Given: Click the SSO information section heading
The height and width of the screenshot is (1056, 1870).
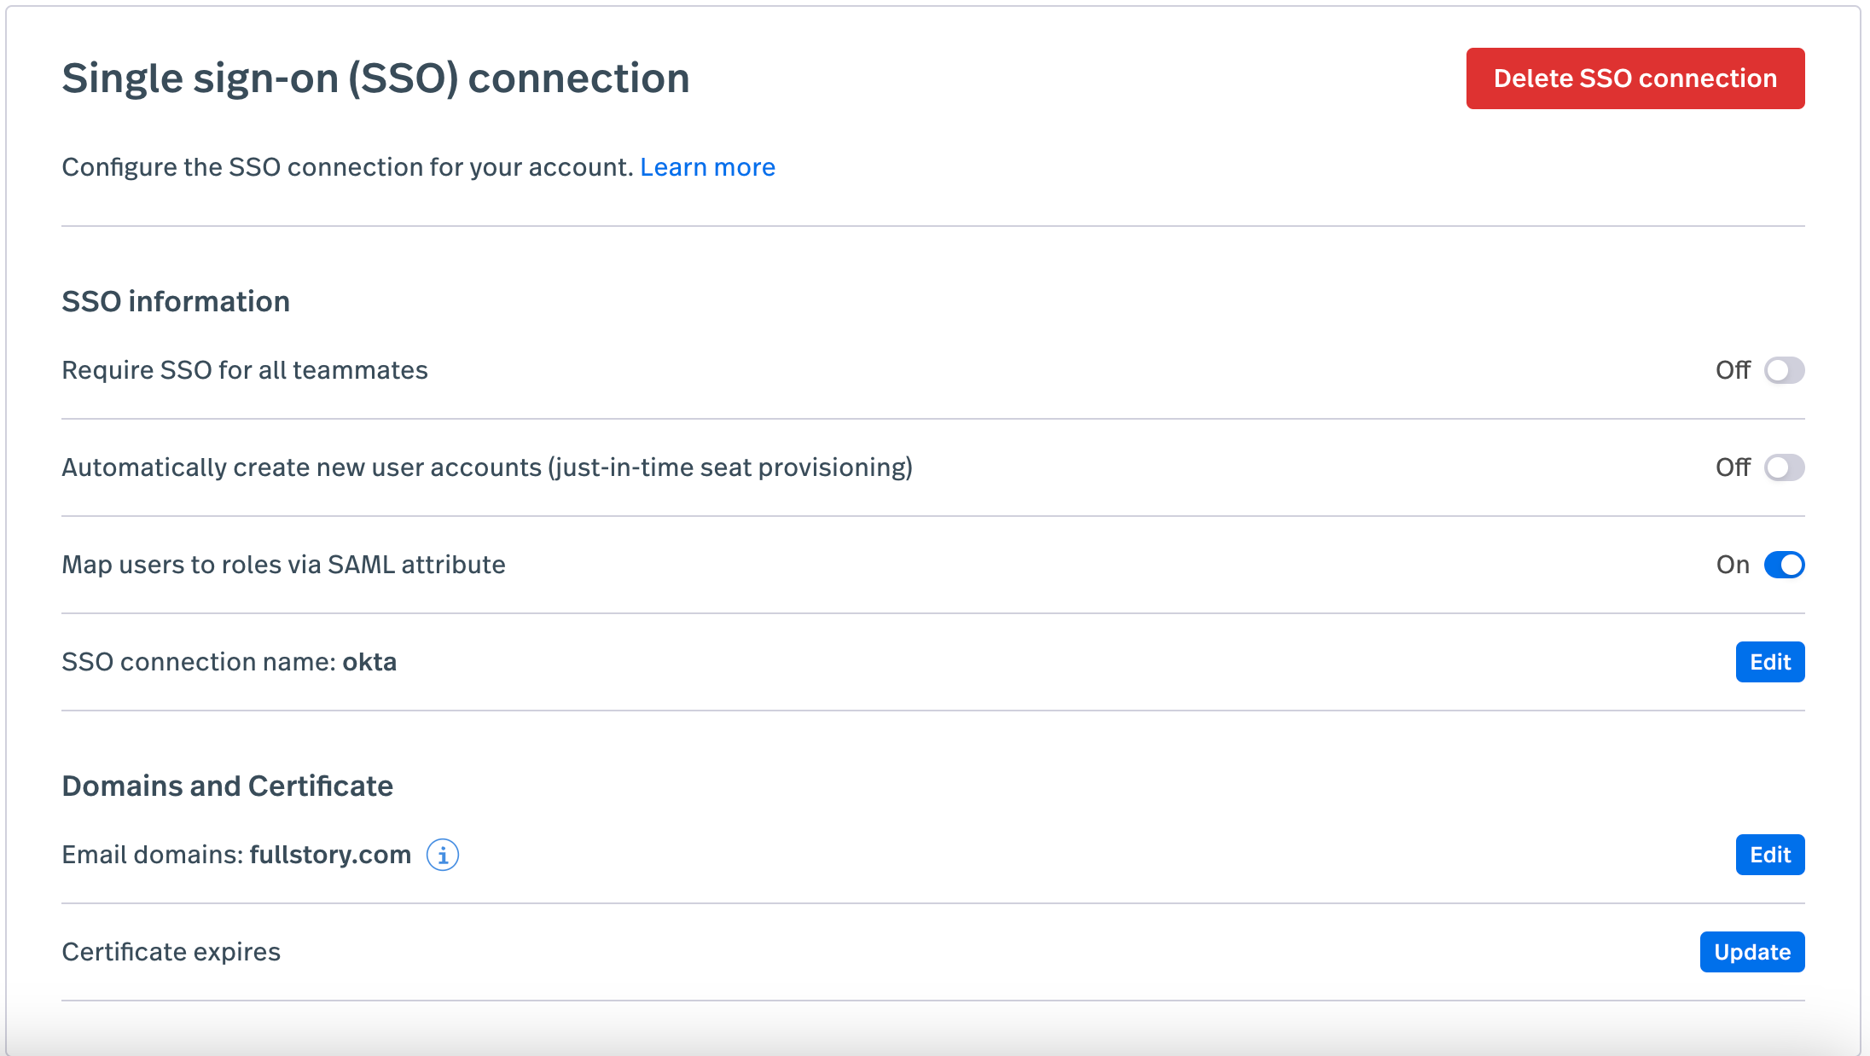Looking at the screenshot, I should coord(175,300).
